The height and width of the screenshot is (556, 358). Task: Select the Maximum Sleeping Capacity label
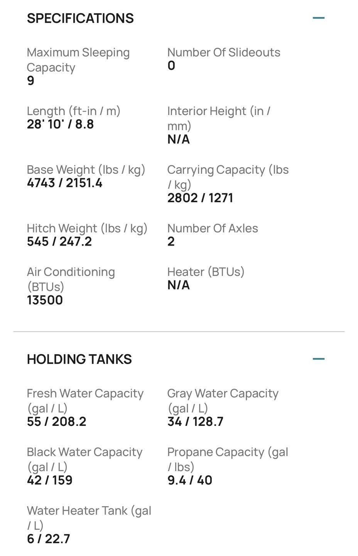[78, 60]
